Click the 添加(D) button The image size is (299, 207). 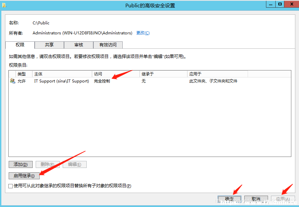pyautogui.click(x=21, y=164)
